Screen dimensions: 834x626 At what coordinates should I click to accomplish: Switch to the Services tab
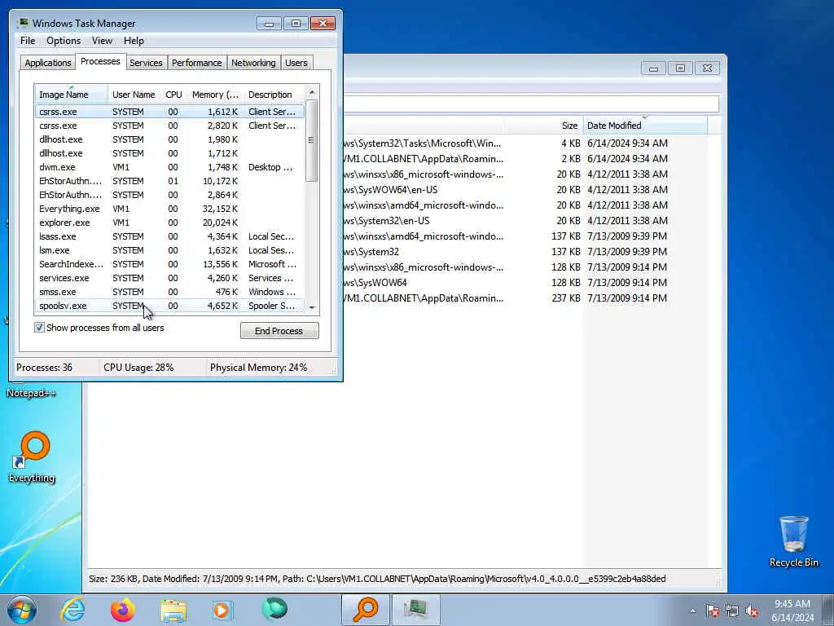pos(146,62)
